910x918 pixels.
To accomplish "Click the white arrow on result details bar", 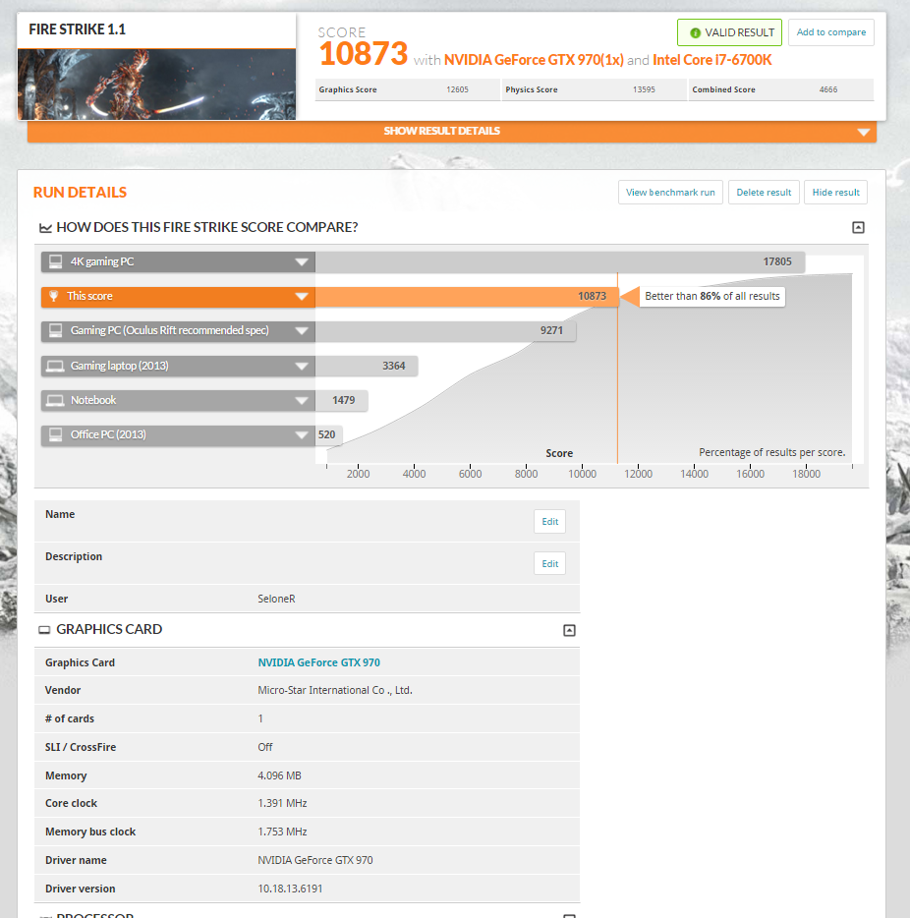I will click(863, 133).
